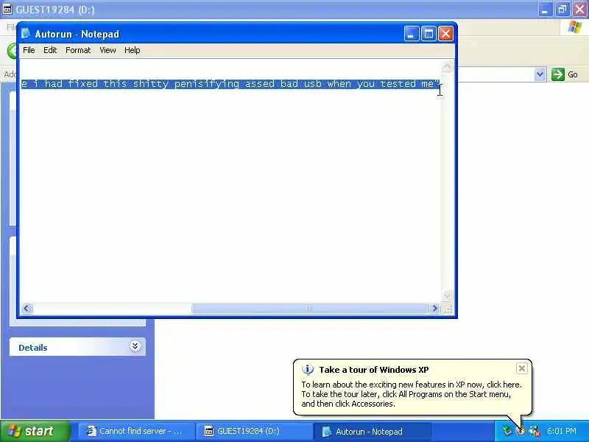Close the Autorun Notepad window
Image resolution: width=589 pixels, height=442 pixels.
click(x=446, y=34)
